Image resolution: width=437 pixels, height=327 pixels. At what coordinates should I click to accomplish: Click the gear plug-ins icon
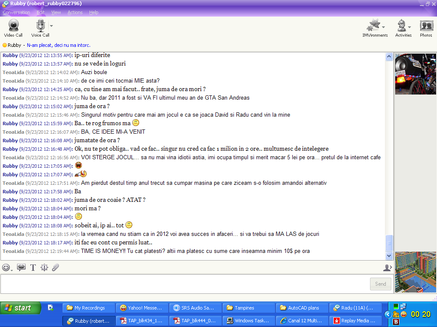pyautogui.click(x=44, y=267)
